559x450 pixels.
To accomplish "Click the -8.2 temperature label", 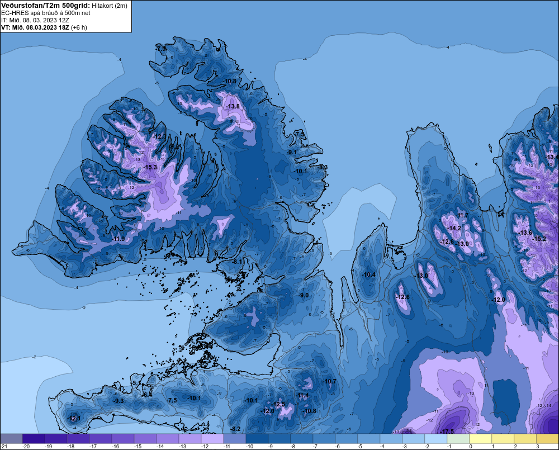I will click(x=236, y=429).
